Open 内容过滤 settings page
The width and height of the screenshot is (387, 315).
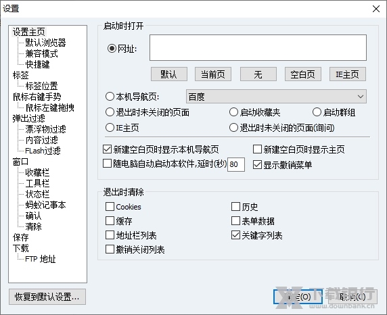point(41,140)
